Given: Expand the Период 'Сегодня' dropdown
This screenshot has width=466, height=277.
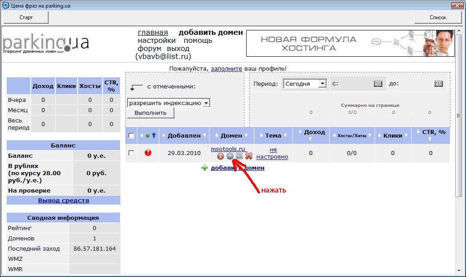Looking at the screenshot, I should (305, 84).
